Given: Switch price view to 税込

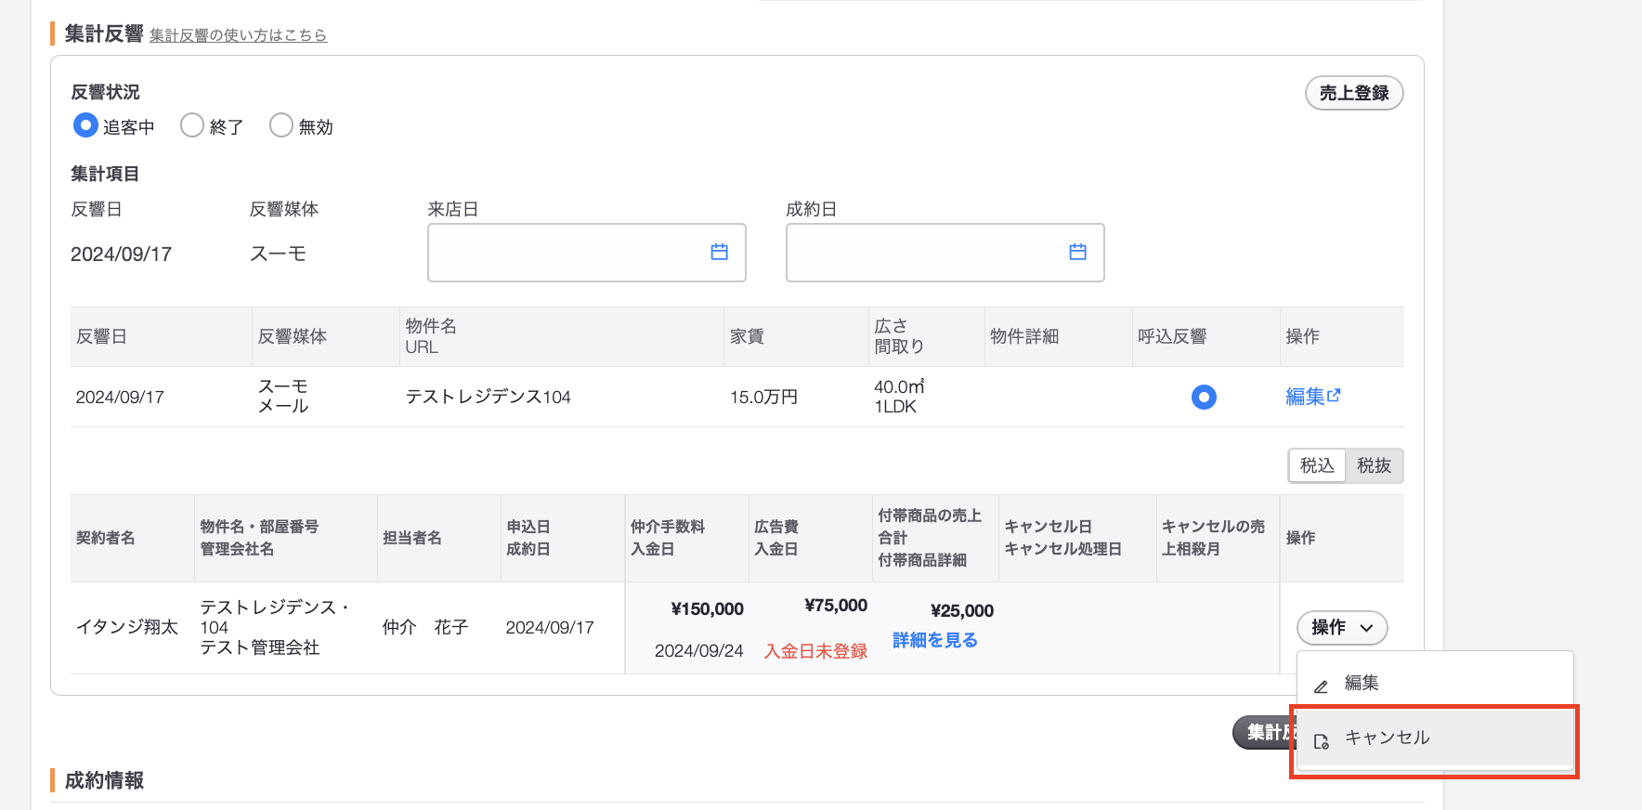Looking at the screenshot, I should [x=1317, y=465].
